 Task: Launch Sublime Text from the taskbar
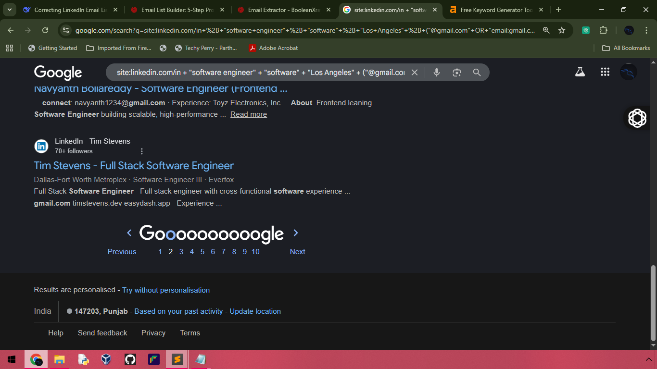click(x=177, y=359)
